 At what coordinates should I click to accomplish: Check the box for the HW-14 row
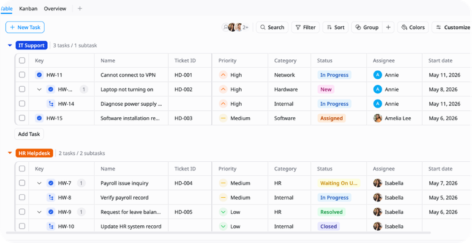(x=22, y=104)
